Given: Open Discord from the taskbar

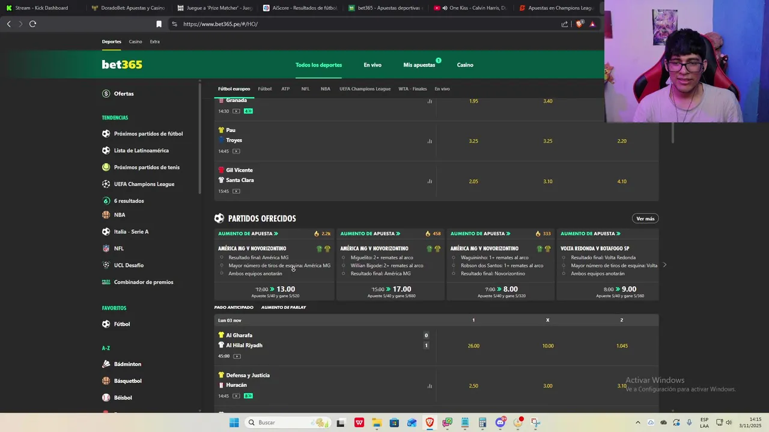Looking at the screenshot, I should [x=500, y=422].
